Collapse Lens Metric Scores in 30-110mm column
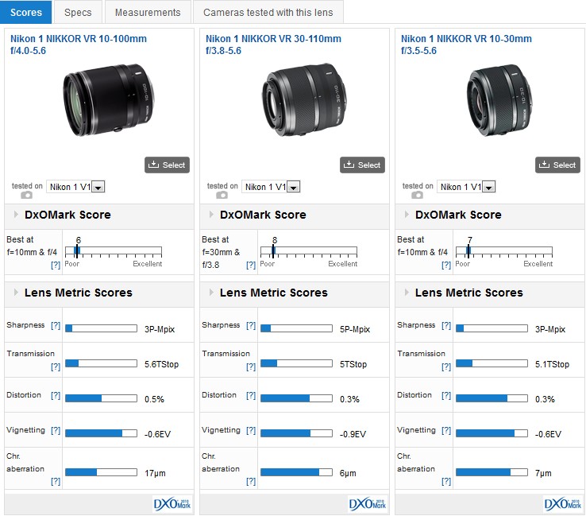Image resolution: width=586 pixels, height=516 pixels. [x=211, y=293]
